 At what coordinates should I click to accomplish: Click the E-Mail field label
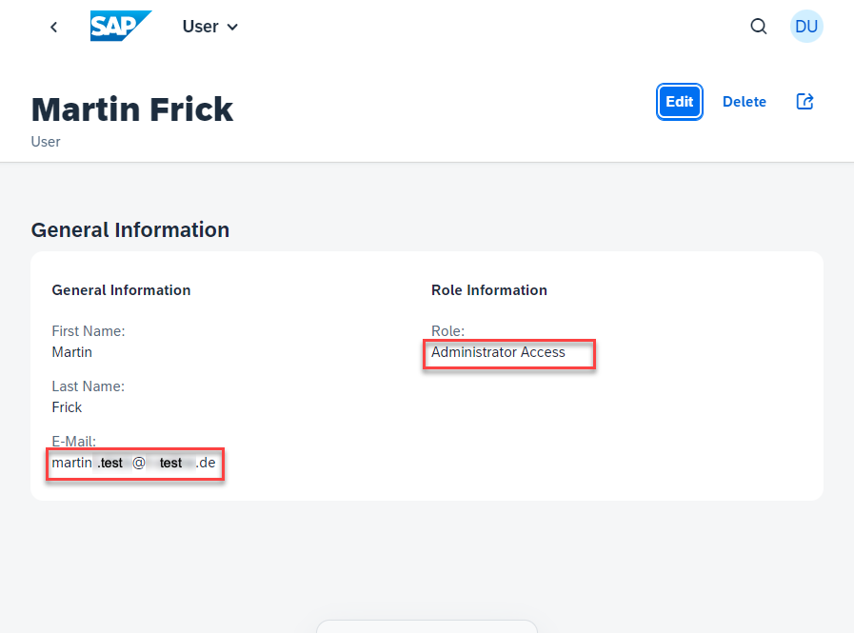tap(73, 442)
